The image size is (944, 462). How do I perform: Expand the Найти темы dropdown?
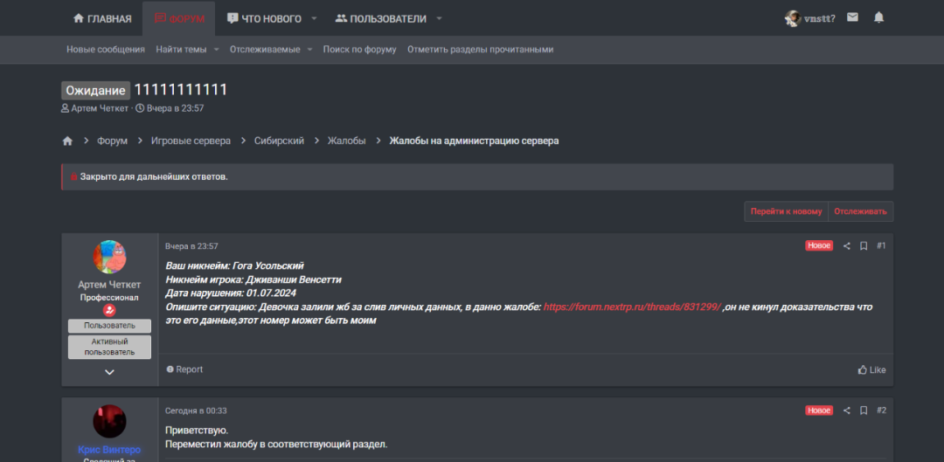[216, 49]
